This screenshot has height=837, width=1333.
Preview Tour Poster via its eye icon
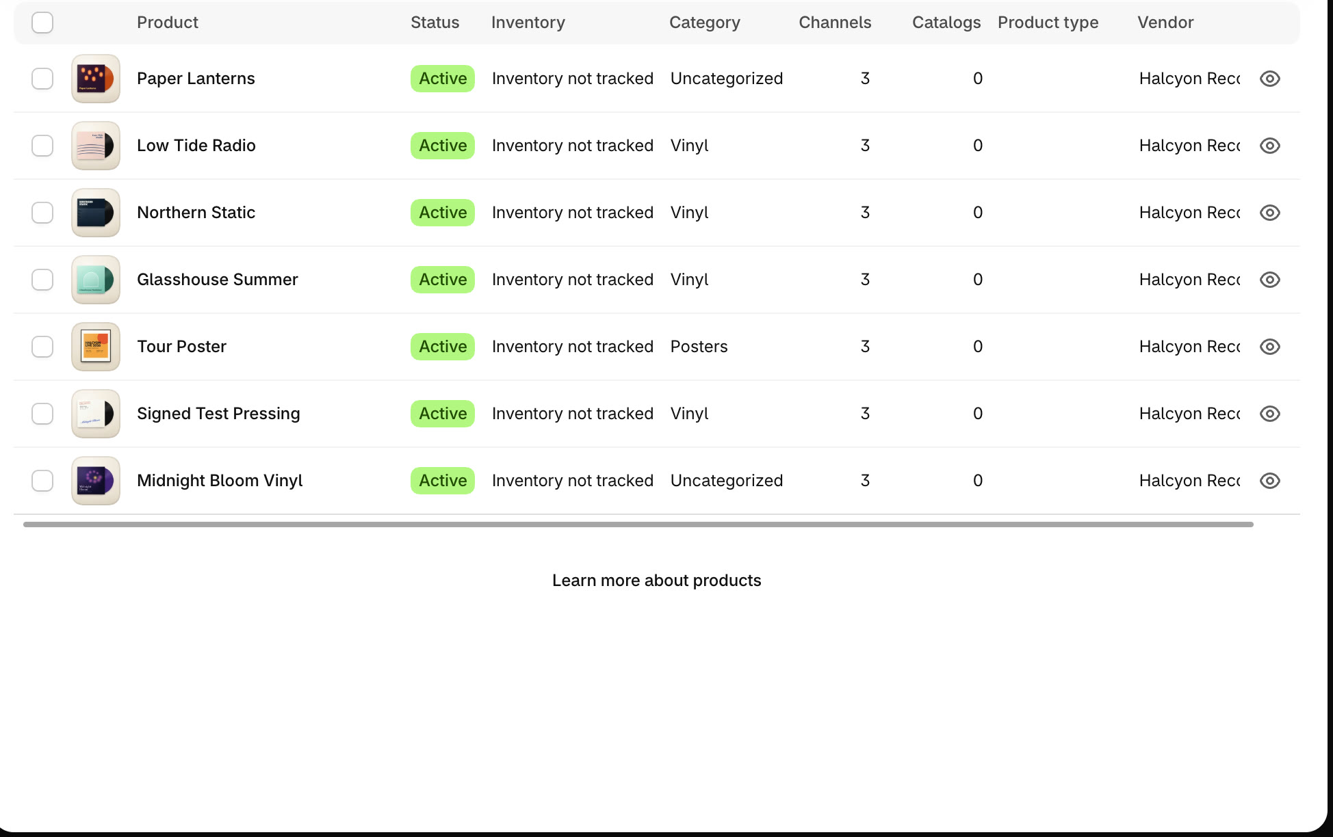point(1269,347)
